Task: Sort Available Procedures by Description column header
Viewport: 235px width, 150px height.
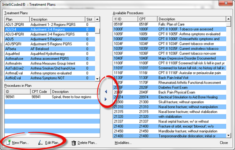Action: click(192, 19)
